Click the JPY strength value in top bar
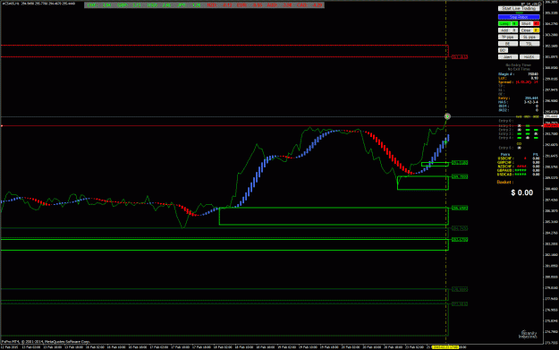 coord(197,5)
